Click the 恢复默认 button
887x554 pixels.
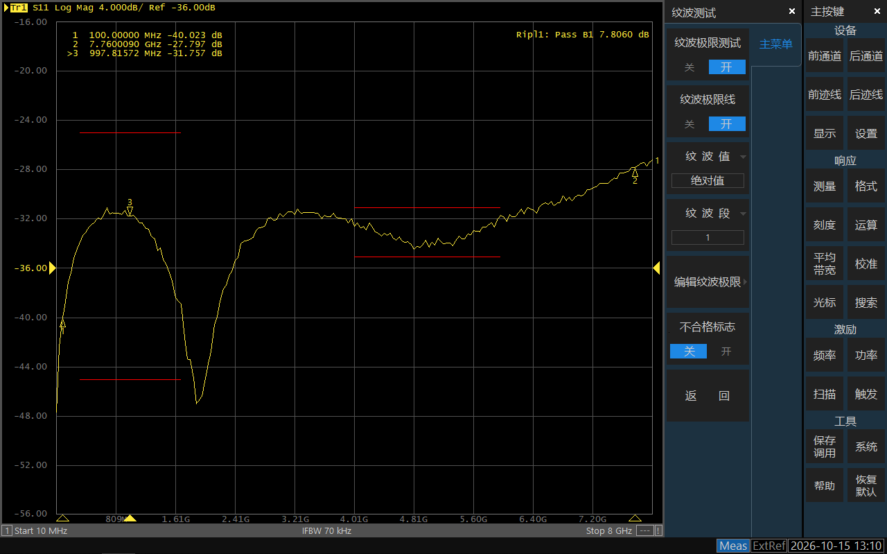pyautogui.click(x=866, y=485)
